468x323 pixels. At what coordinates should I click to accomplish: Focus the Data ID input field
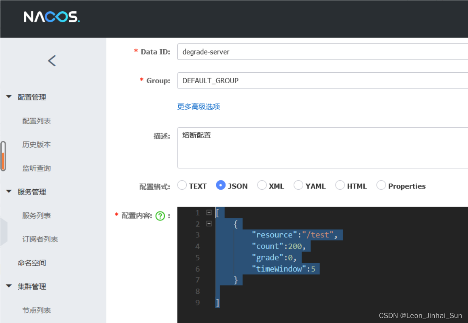323,52
